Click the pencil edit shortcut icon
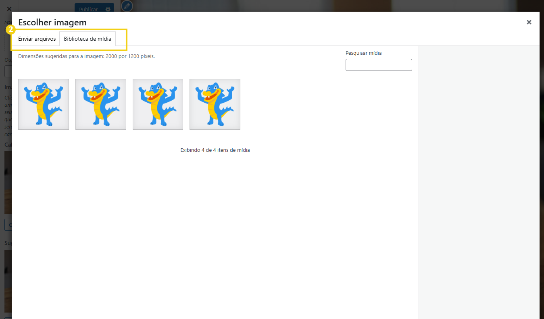The width and height of the screenshot is (544, 319). (x=127, y=6)
